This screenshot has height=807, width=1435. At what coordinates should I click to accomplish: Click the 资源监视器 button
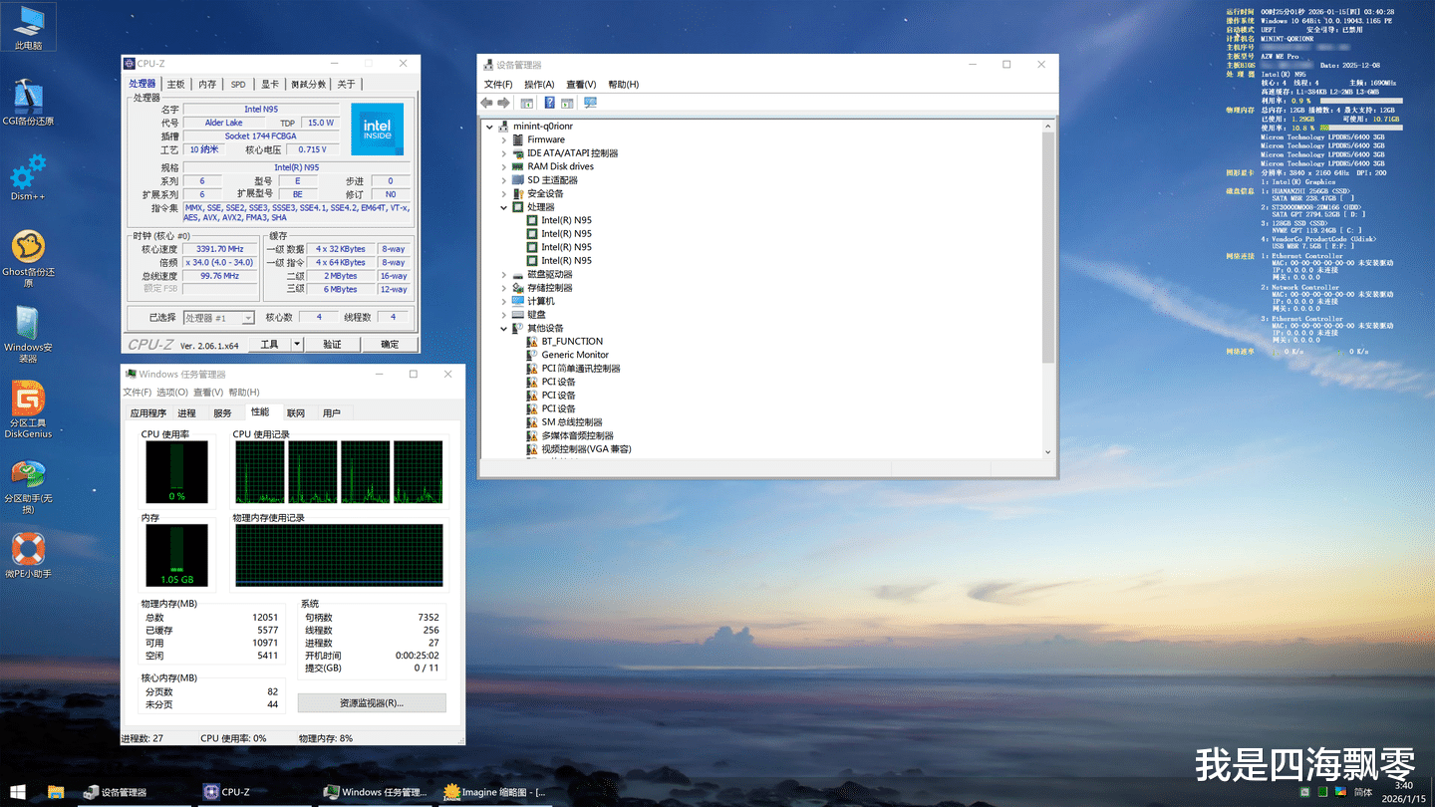point(371,702)
